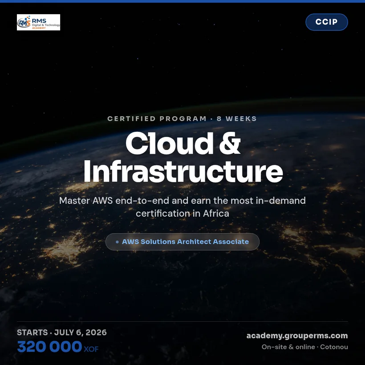Click the 'Cloud & Infrastructure' headline

click(x=183, y=158)
